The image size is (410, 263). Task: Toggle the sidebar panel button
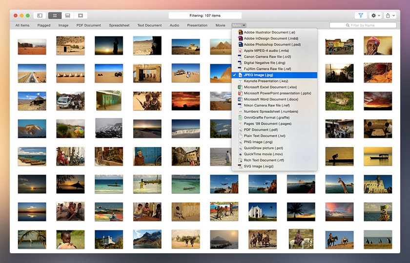(x=40, y=16)
